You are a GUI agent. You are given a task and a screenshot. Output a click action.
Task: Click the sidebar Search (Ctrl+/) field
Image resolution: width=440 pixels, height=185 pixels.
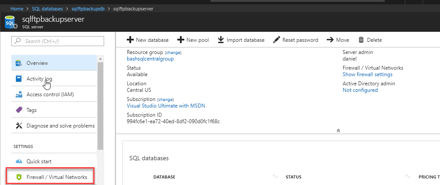pyautogui.click(x=58, y=41)
